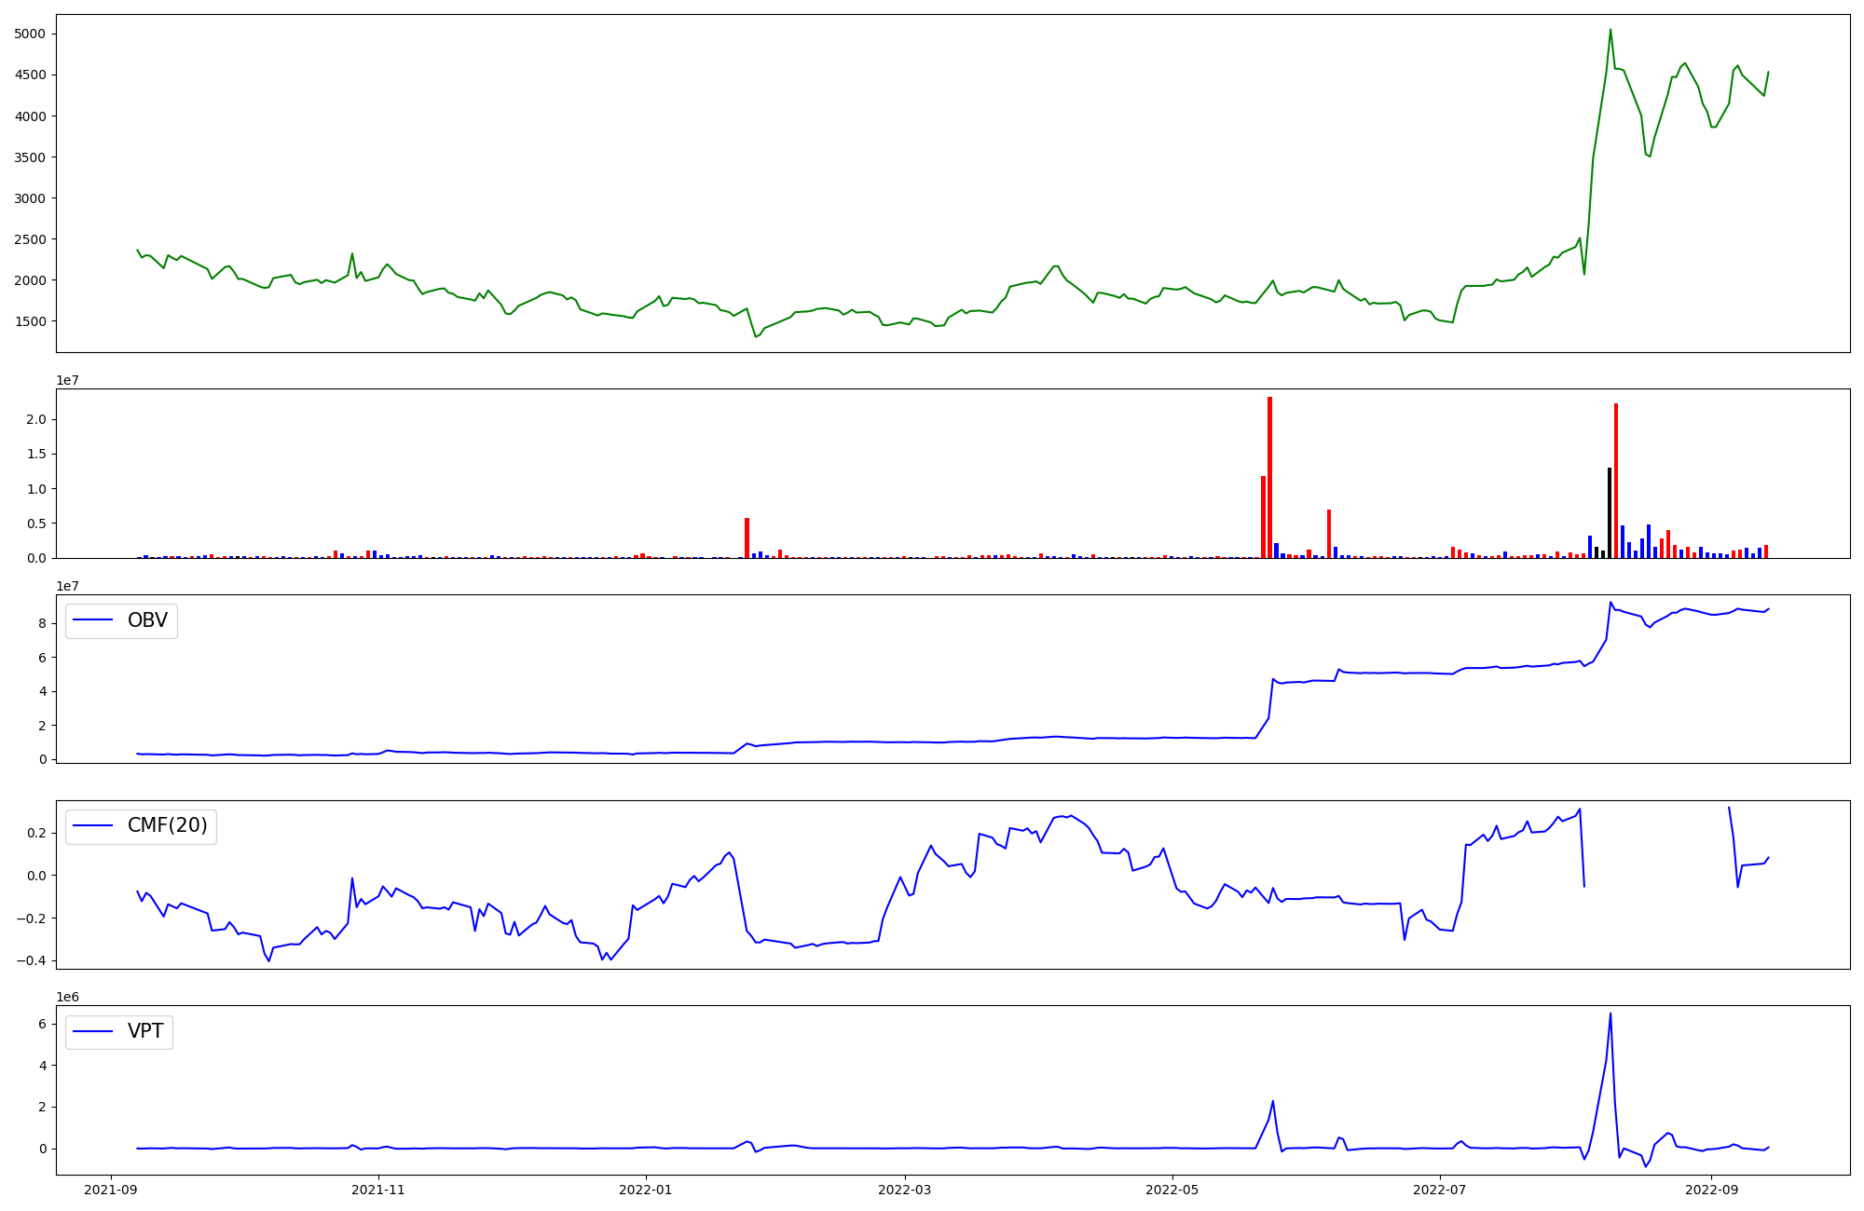Click the 2022-01 x-axis date label
This screenshot has height=1211, width=1864.
[645, 1190]
